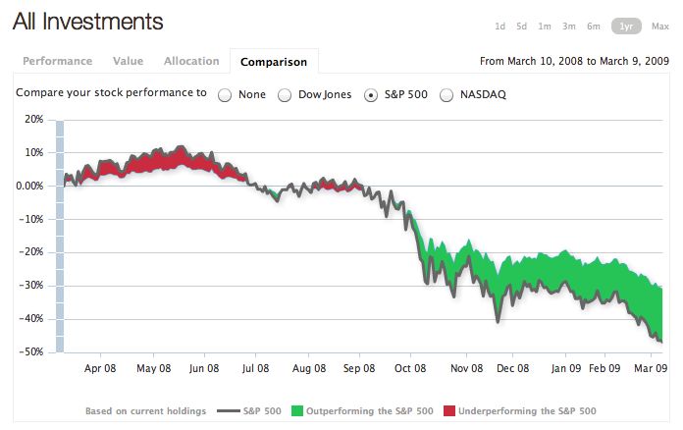
Task: Select the None comparison radio button
Action: click(x=225, y=95)
